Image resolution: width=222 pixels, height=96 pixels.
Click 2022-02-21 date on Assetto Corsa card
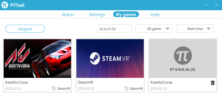[13, 89]
